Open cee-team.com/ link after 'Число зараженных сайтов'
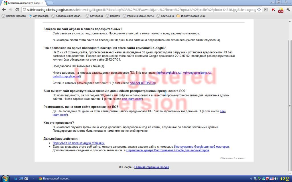The height and width of the screenshot is (182, 292). pos(132,99)
